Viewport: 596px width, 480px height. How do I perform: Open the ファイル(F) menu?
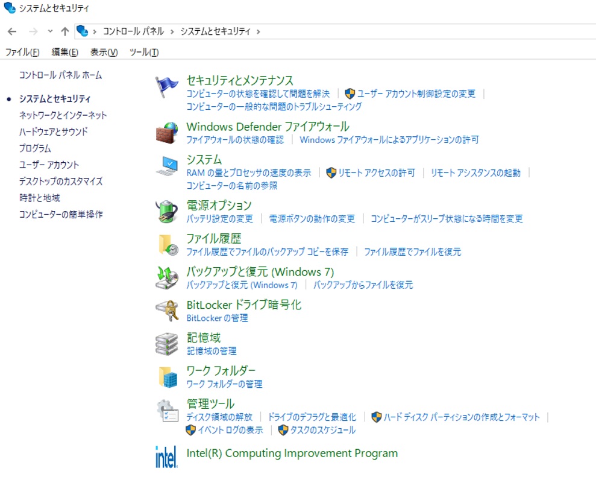(22, 52)
